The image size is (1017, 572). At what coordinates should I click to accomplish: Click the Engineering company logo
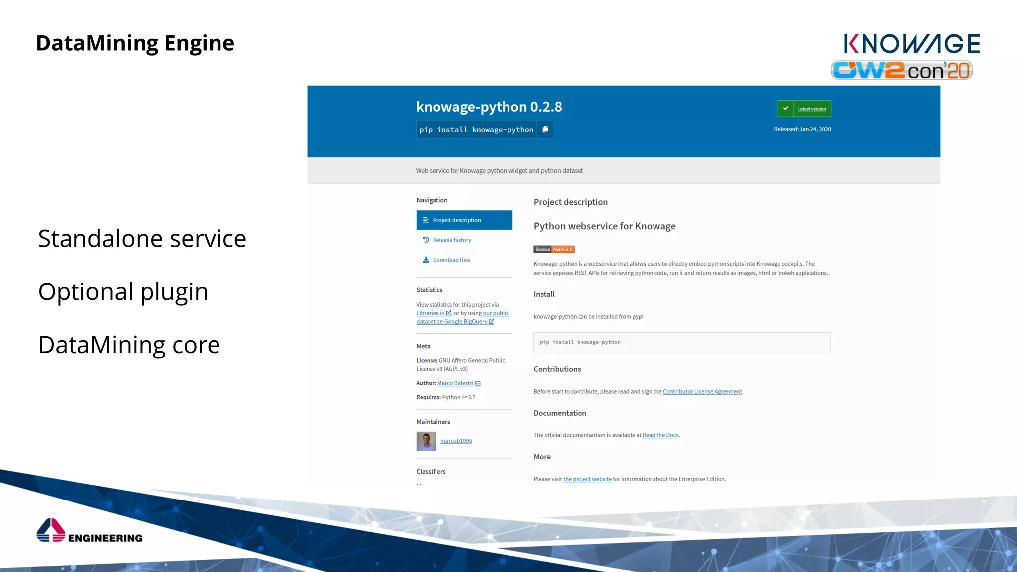[89, 531]
